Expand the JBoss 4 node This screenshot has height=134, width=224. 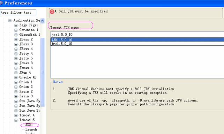[16, 49]
